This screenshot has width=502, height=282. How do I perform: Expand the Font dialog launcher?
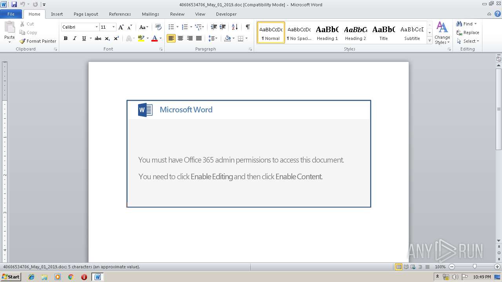[x=161, y=49]
